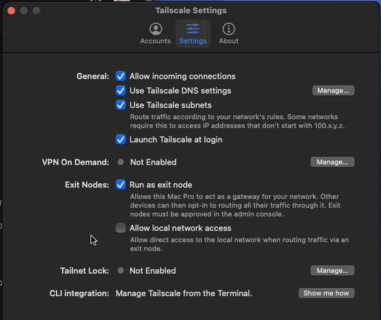This screenshot has width=381, height=320.
Task: Switch to the About tab
Action: point(229,34)
